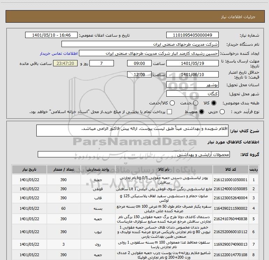Click the section title اطلاعات کالاهای مورد نیاز
Viewport: 269px width, 260px height.
point(233,142)
